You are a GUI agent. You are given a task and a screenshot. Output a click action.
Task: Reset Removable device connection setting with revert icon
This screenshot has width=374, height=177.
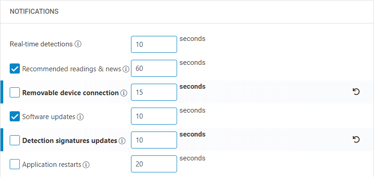pyautogui.click(x=356, y=92)
